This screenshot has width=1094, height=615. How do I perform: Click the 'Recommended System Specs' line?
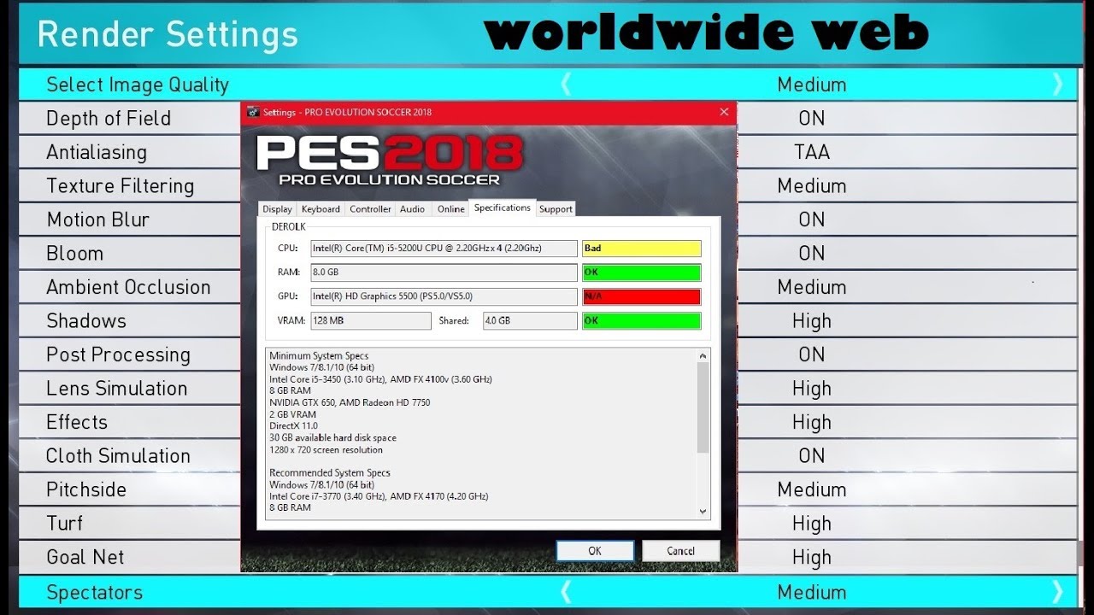(330, 472)
